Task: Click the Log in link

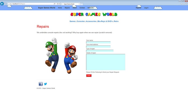Action: pyautogui.click(x=146, y=8)
